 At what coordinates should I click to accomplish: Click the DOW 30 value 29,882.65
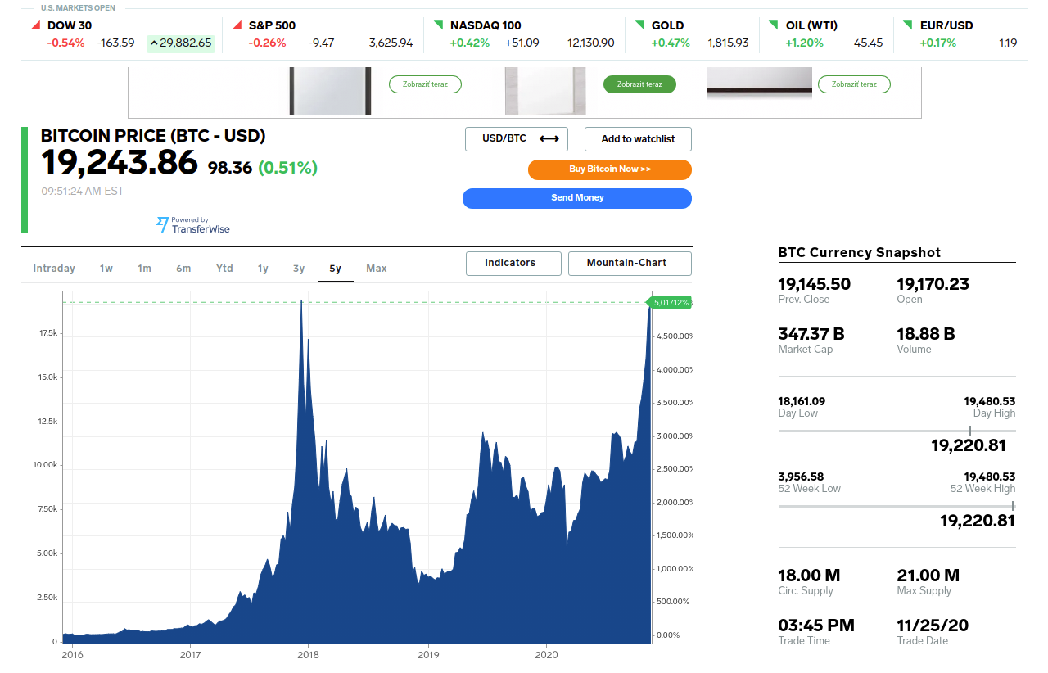186,43
